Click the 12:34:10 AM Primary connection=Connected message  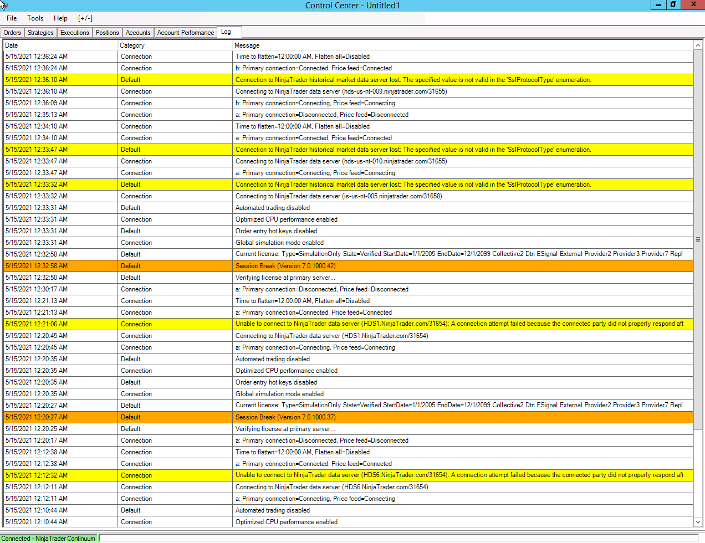click(314, 138)
